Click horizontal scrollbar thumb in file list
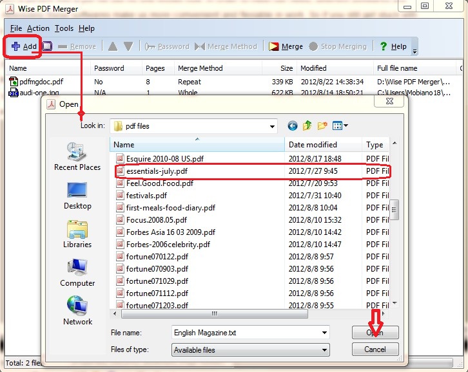Image resolution: width=468 pixels, height=372 pixels. coord(214,313)
